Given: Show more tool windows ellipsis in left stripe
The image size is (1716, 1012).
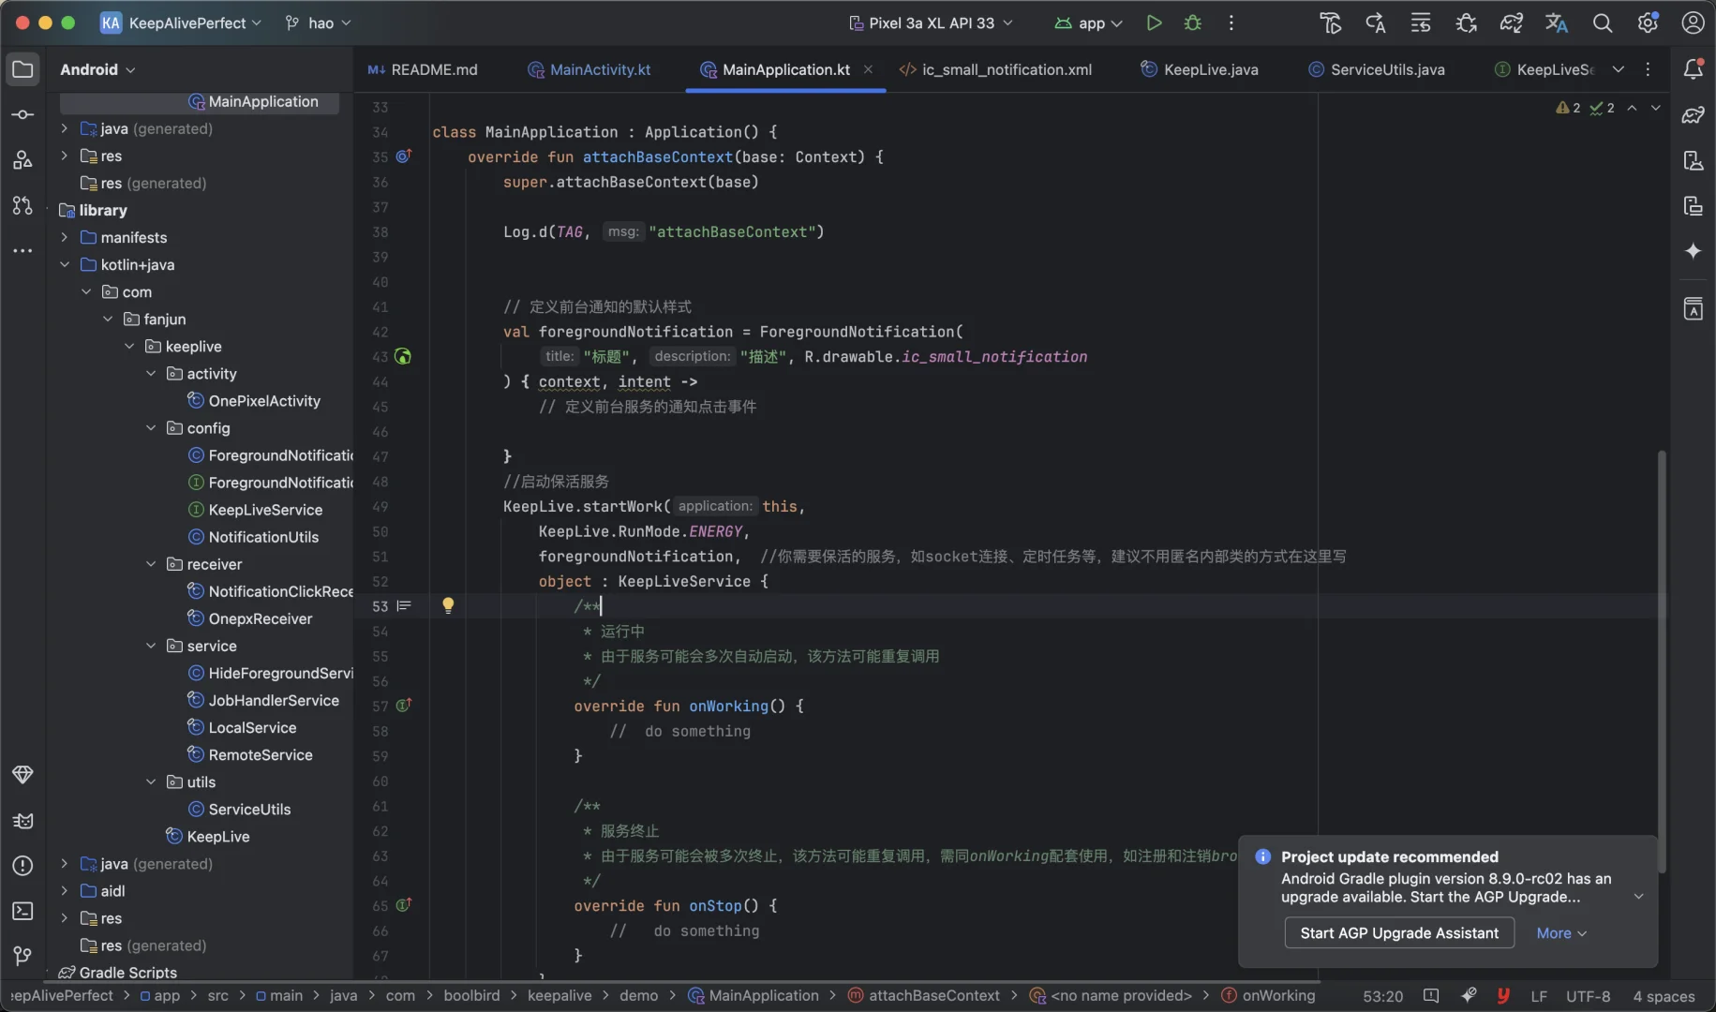Looking at the screenshot, I should point(22,251).
